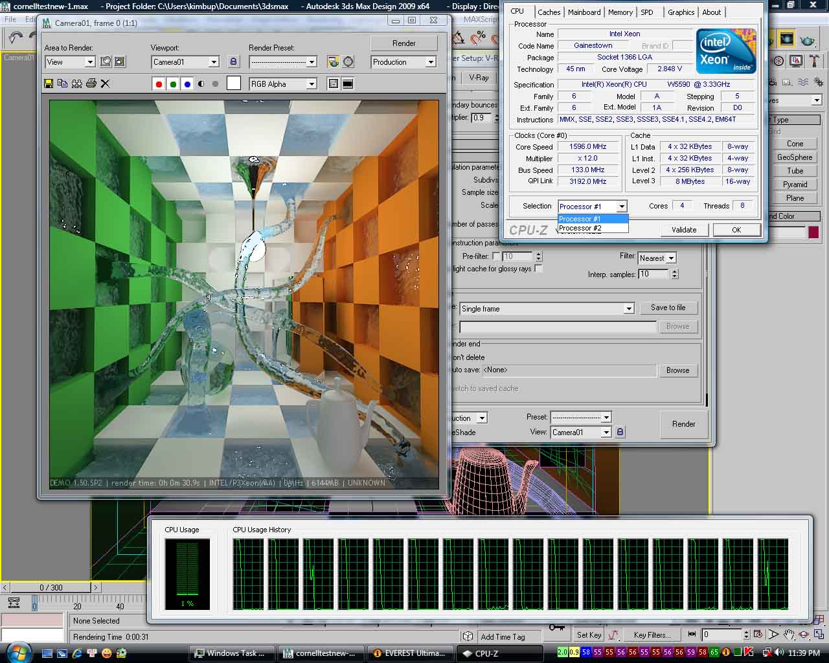The image size is (829, 663).
Task: Click the Display panel icon
Action: pyautogui.click(x=796, y=62)
